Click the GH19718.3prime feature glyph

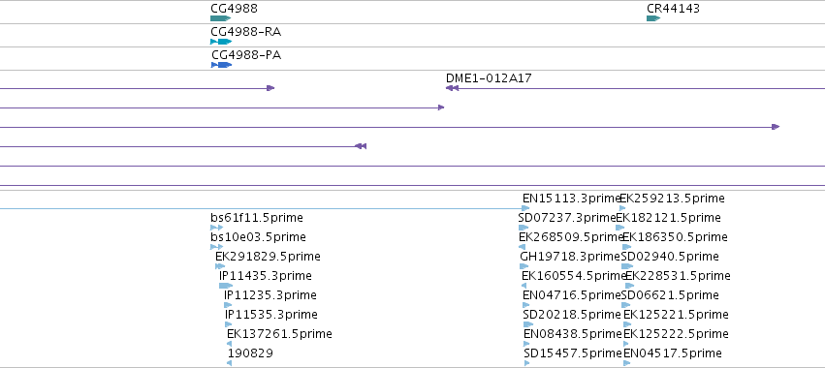[524, 266]
